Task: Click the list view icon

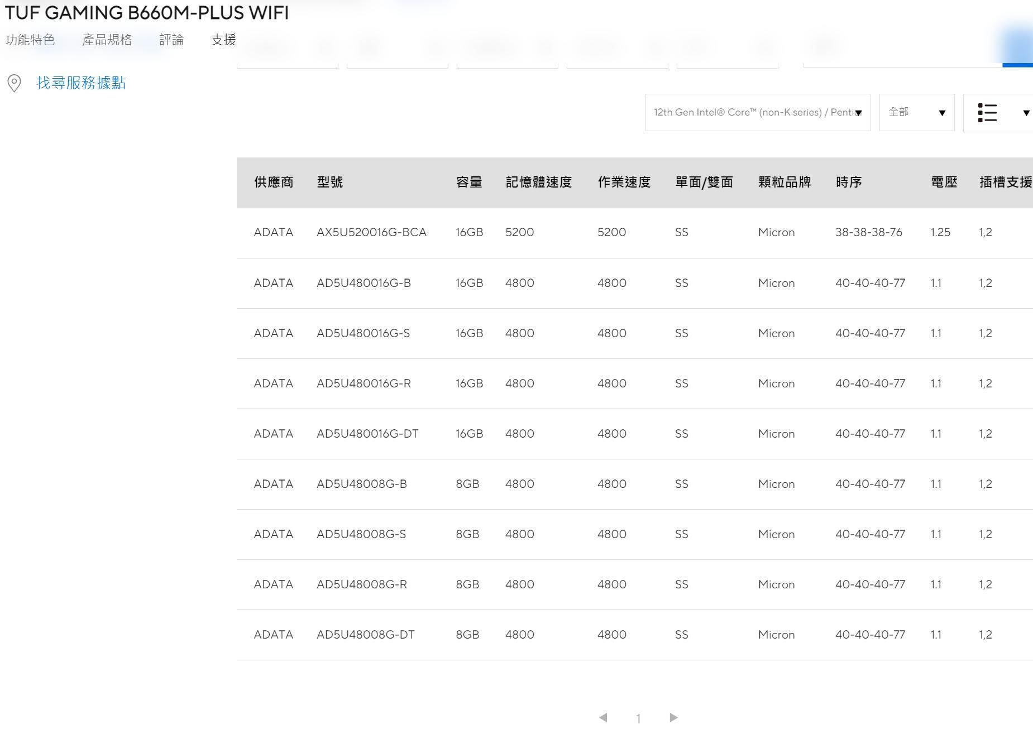Action: [x=987, y=113]
